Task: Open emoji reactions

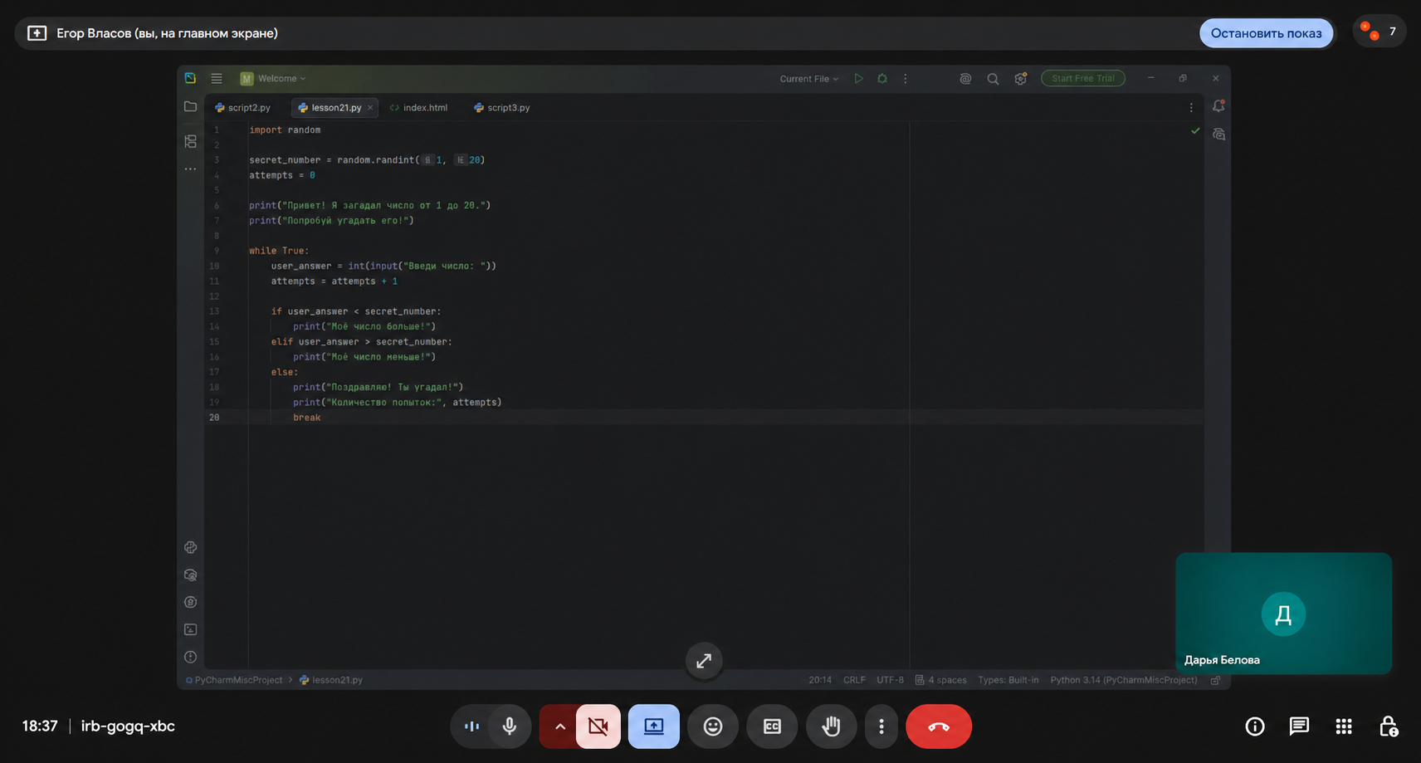Action: 712,726
